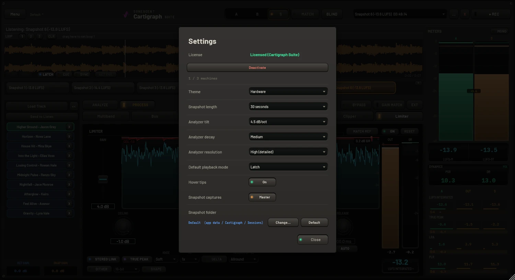The width and height of the screenshot is (515, 280).
Task: Remove House Hit - Mira Skye with X
Action: pos(69,146)
